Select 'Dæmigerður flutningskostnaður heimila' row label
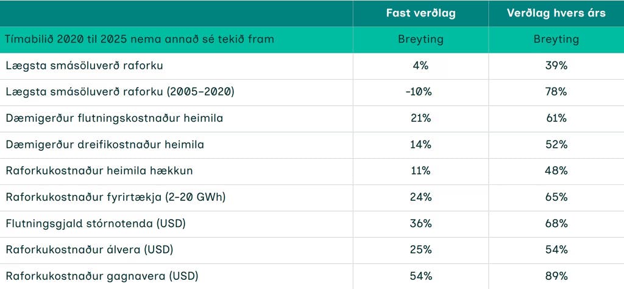 (x=114, y=119)
